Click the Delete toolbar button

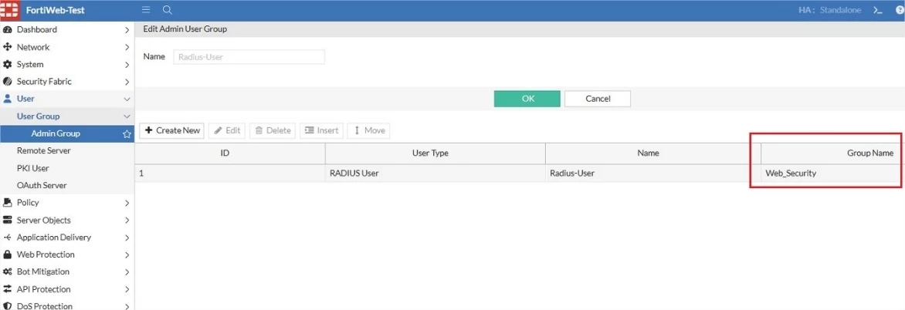point(273,130)
